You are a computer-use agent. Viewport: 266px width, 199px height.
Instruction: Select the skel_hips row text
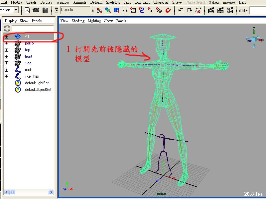click(x=32, y=76)
